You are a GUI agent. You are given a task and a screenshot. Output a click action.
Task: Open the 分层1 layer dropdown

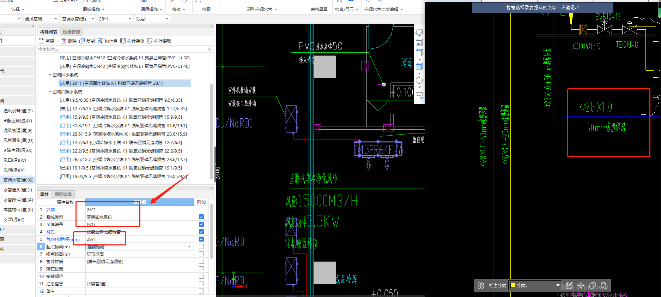tap(152, 19)
